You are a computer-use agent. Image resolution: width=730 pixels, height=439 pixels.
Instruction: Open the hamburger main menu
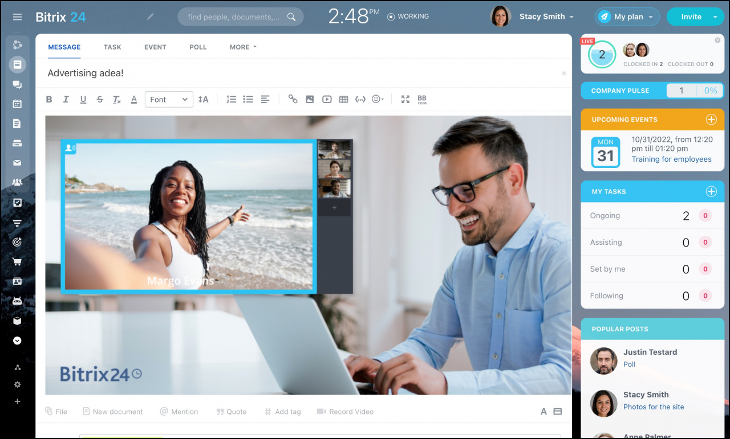pos(17,17)
